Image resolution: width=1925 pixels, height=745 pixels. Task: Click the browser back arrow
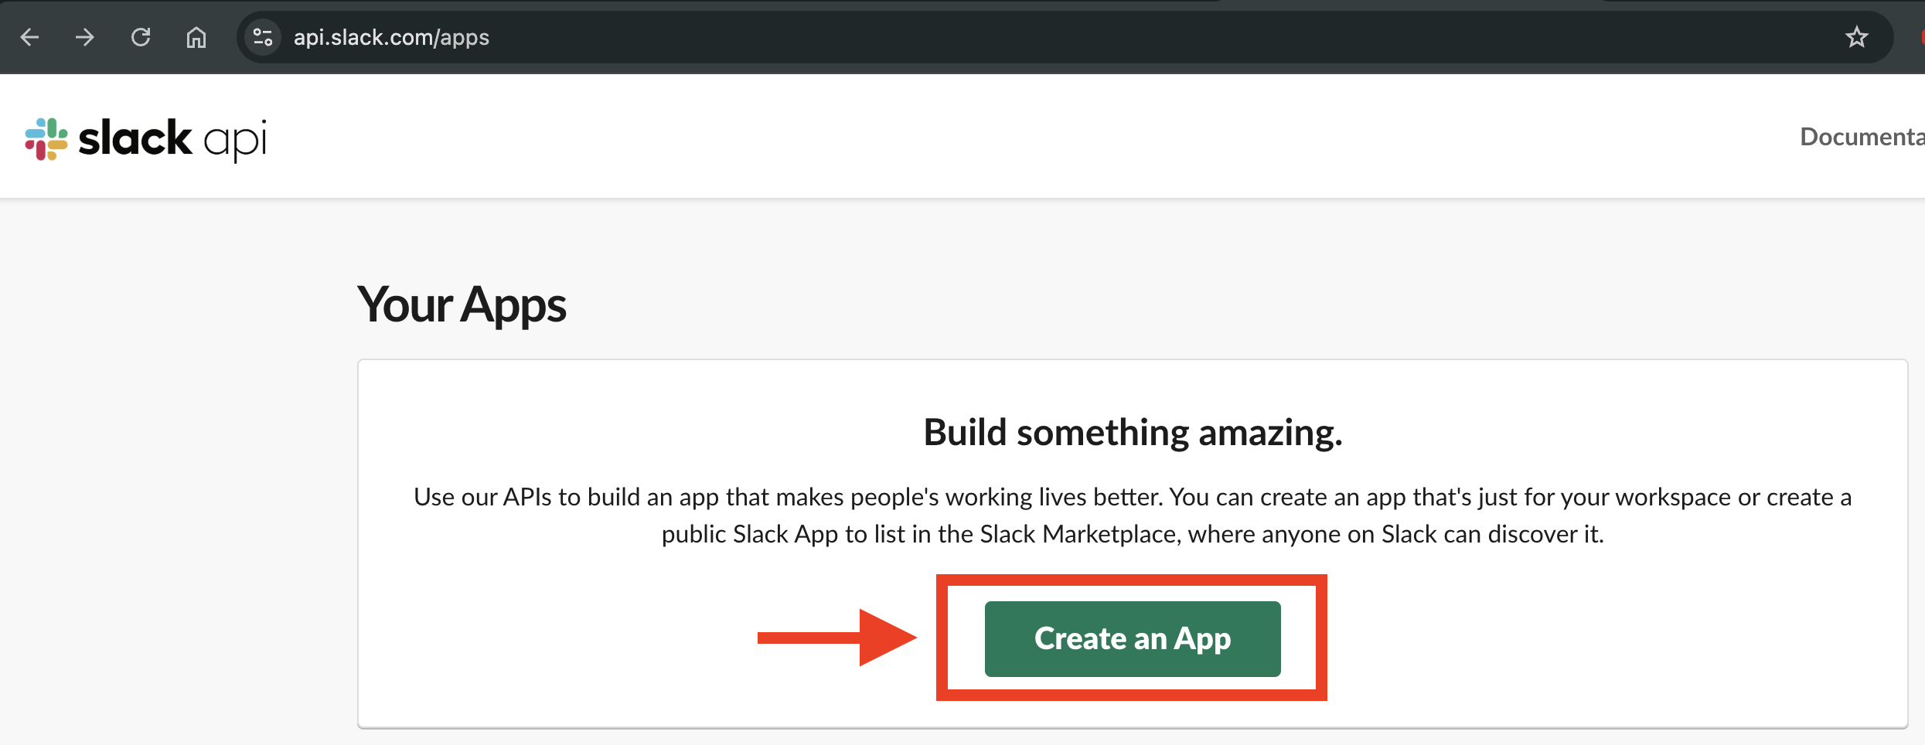point(30,37)
